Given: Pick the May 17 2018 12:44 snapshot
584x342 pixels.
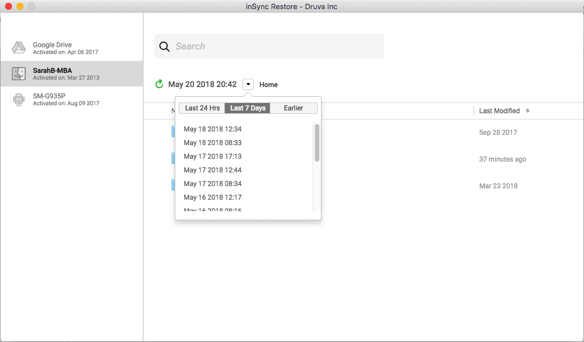Looking at the screenshot, I should (212, 170).
